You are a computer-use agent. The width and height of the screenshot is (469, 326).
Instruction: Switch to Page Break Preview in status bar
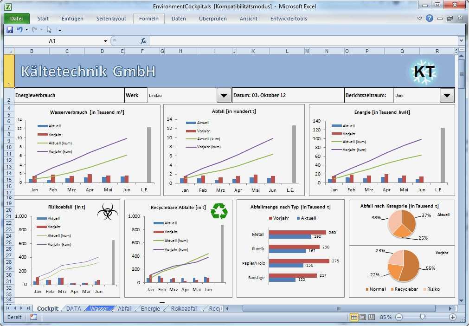371,317
